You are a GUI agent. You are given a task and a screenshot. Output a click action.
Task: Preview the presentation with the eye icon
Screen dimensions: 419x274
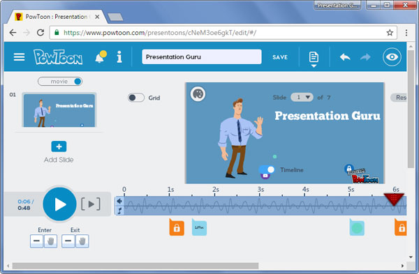coord(392,57)
